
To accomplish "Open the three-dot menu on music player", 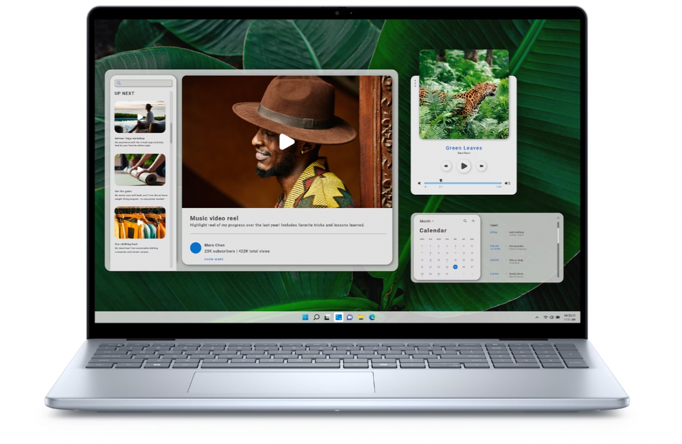I will pyautogui.click(x=415, y=83).
